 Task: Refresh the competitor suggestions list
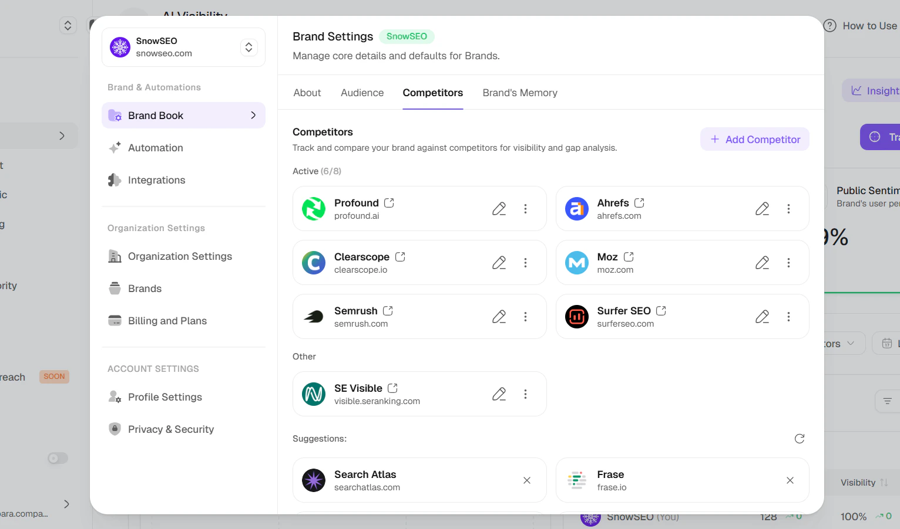pyautogui.click(x=799, y=438)
